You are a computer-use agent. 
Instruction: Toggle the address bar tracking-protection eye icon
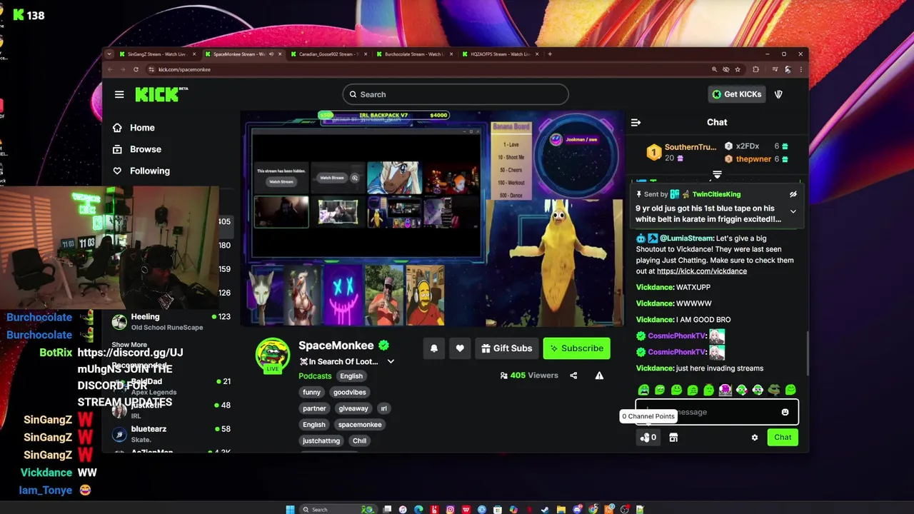click(725, 69)
